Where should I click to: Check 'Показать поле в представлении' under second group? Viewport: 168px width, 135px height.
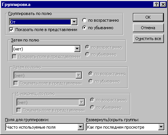14,57
